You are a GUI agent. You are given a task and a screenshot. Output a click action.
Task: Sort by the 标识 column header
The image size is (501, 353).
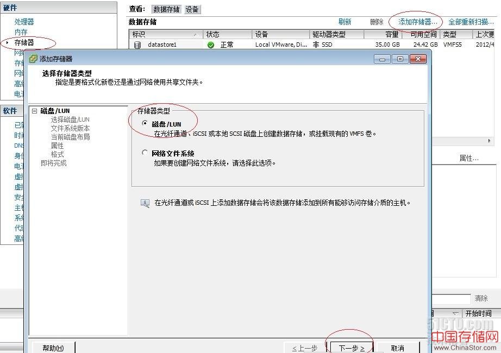coord(166,34)
